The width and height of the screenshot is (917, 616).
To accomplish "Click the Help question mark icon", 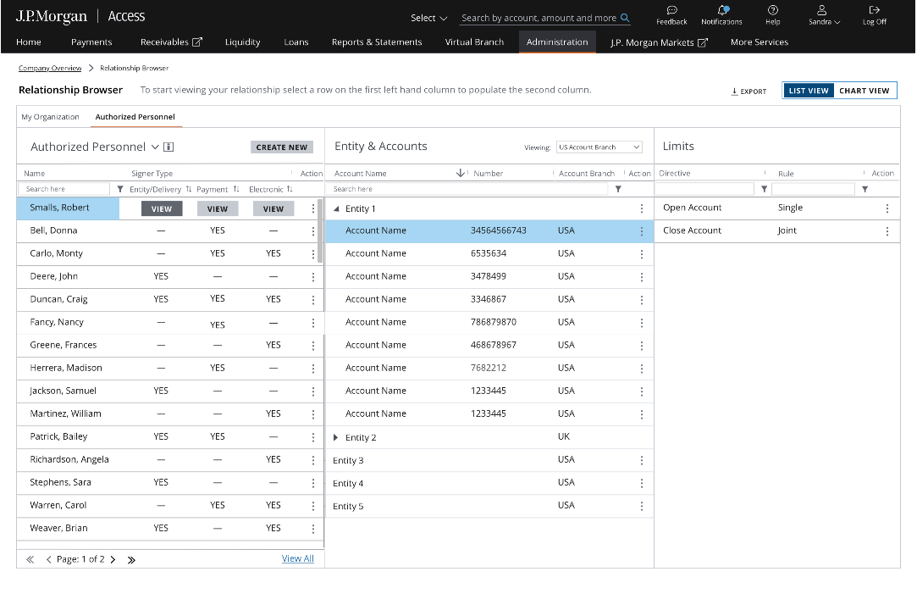I will 772,10.
